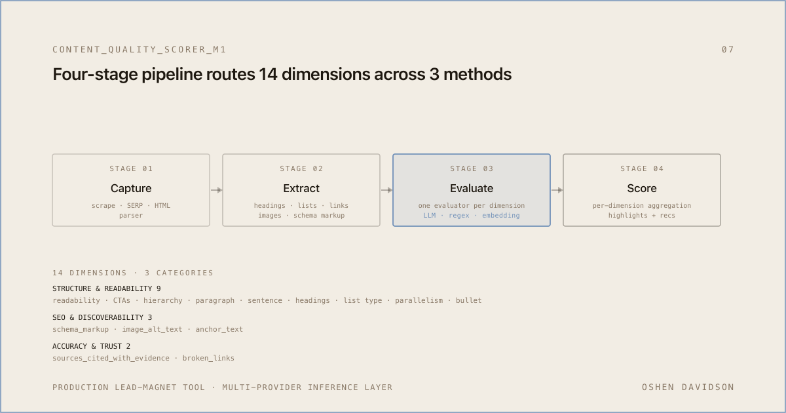Click the slide number 07

click(728, 49)
